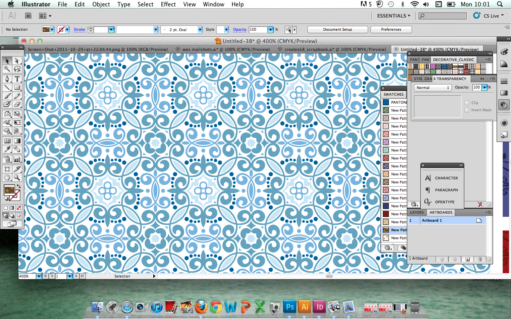Select the Selection tool in the toolbar

point(7,61)
